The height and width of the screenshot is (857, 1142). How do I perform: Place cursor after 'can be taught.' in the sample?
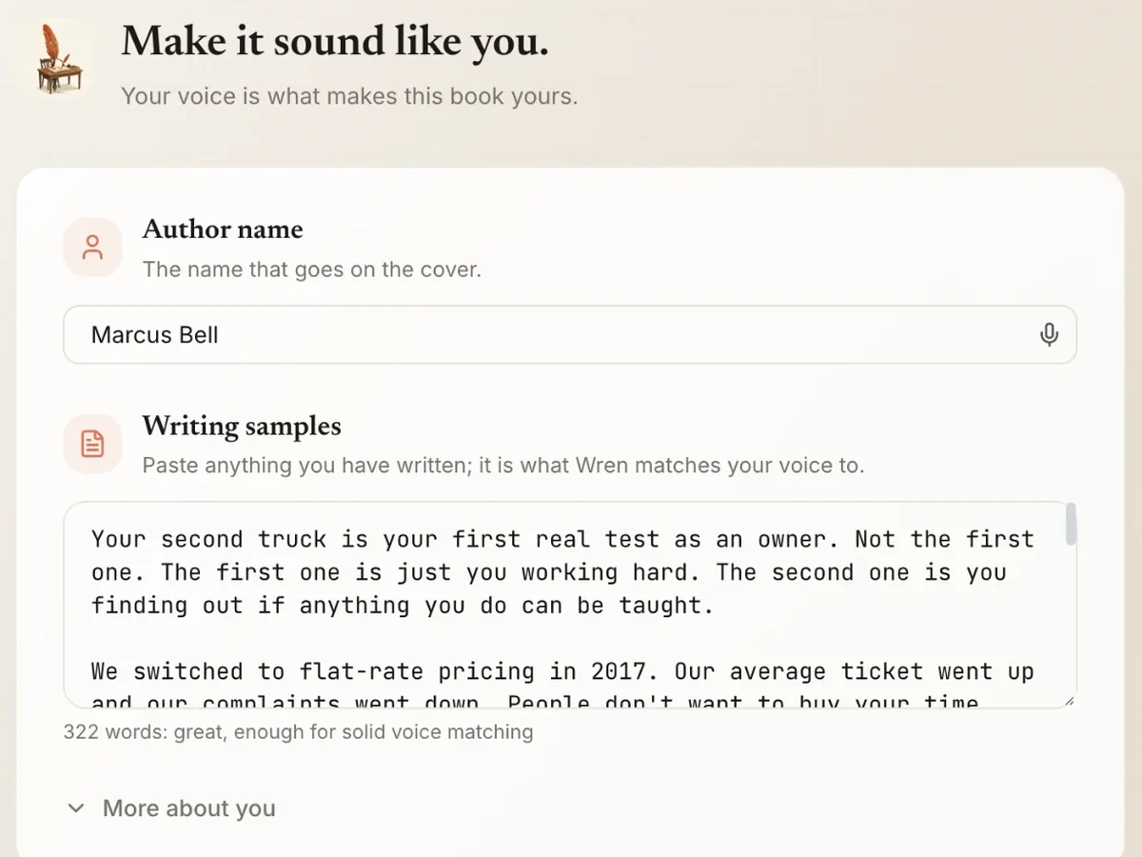coord(716,606)
